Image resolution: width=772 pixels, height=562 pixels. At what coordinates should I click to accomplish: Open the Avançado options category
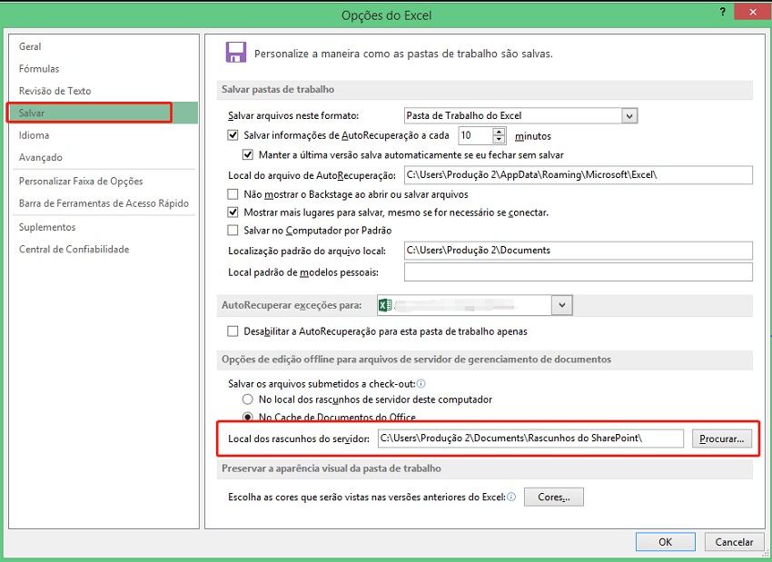tap(40, 157)
